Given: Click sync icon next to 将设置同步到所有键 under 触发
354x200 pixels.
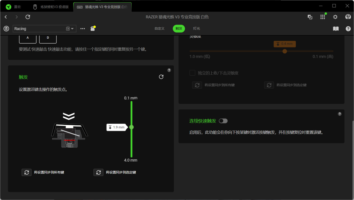Looking at the screenshot, I should click(27, 172).
